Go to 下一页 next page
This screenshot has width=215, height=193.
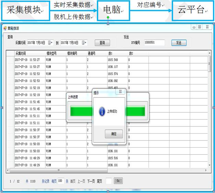pyautogui.click(x=91, y=181)
